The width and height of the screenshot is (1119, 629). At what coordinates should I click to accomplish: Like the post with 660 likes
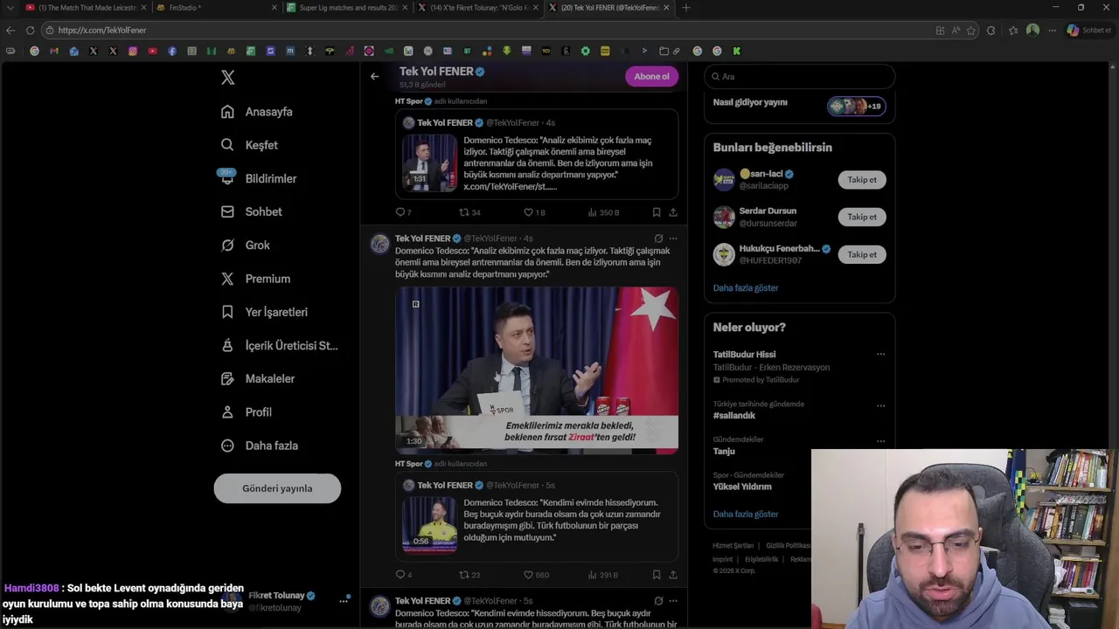(536, 575)
